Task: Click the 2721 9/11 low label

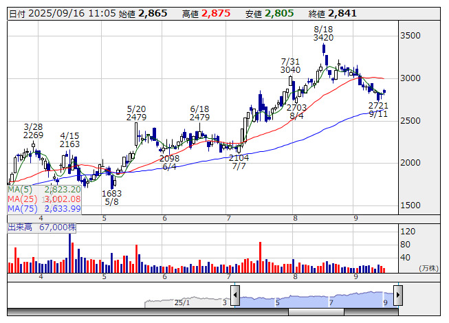Action: coord(378,110)
